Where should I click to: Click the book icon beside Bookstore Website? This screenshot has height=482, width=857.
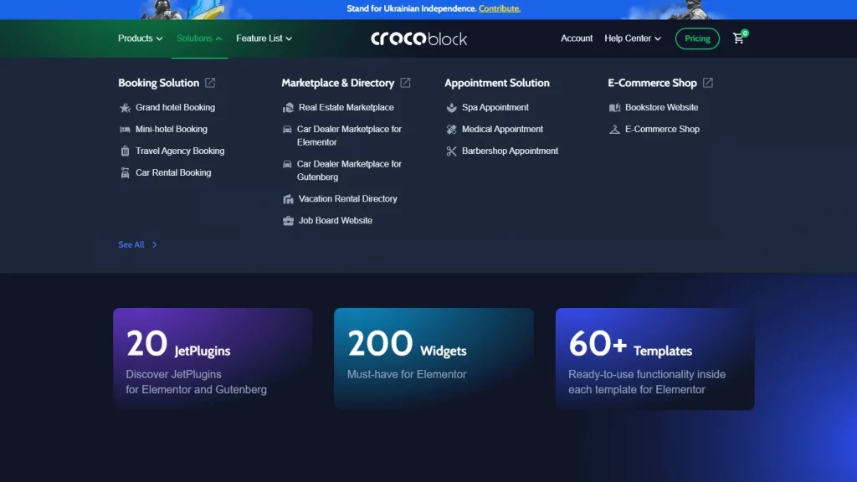[615, 108]
